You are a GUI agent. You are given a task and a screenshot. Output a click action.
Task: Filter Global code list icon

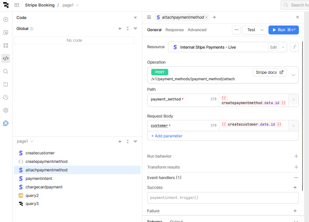135,29
